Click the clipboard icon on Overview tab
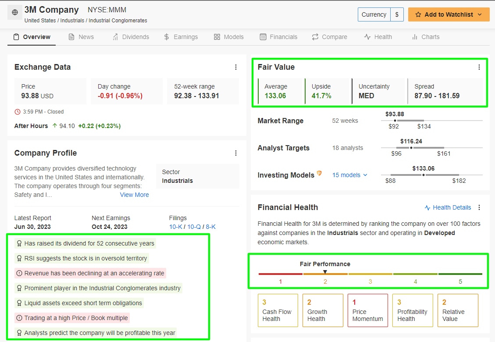 [x=16, y=37]
